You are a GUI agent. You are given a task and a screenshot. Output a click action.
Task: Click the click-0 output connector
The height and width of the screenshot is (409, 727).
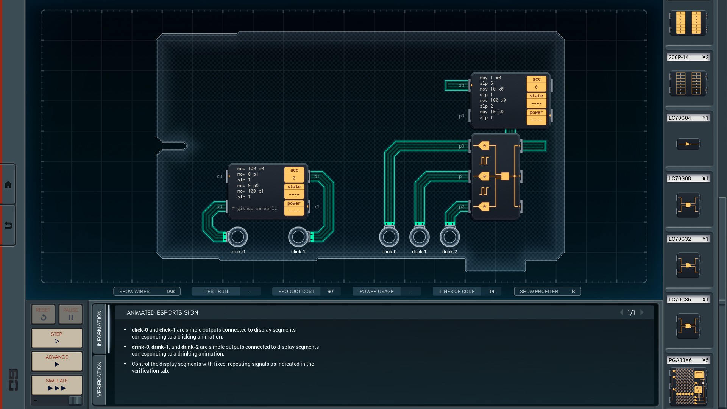(238, 237)
